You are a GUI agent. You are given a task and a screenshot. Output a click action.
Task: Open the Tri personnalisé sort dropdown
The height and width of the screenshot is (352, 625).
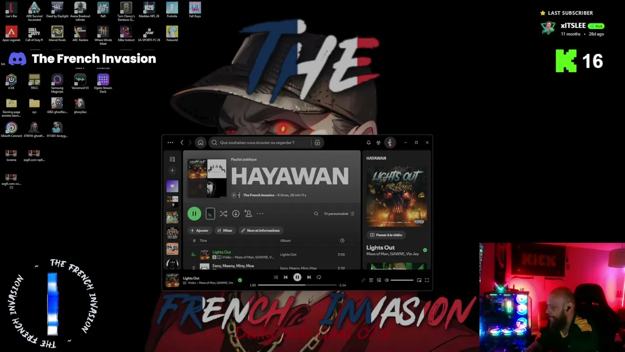point(339,214)
